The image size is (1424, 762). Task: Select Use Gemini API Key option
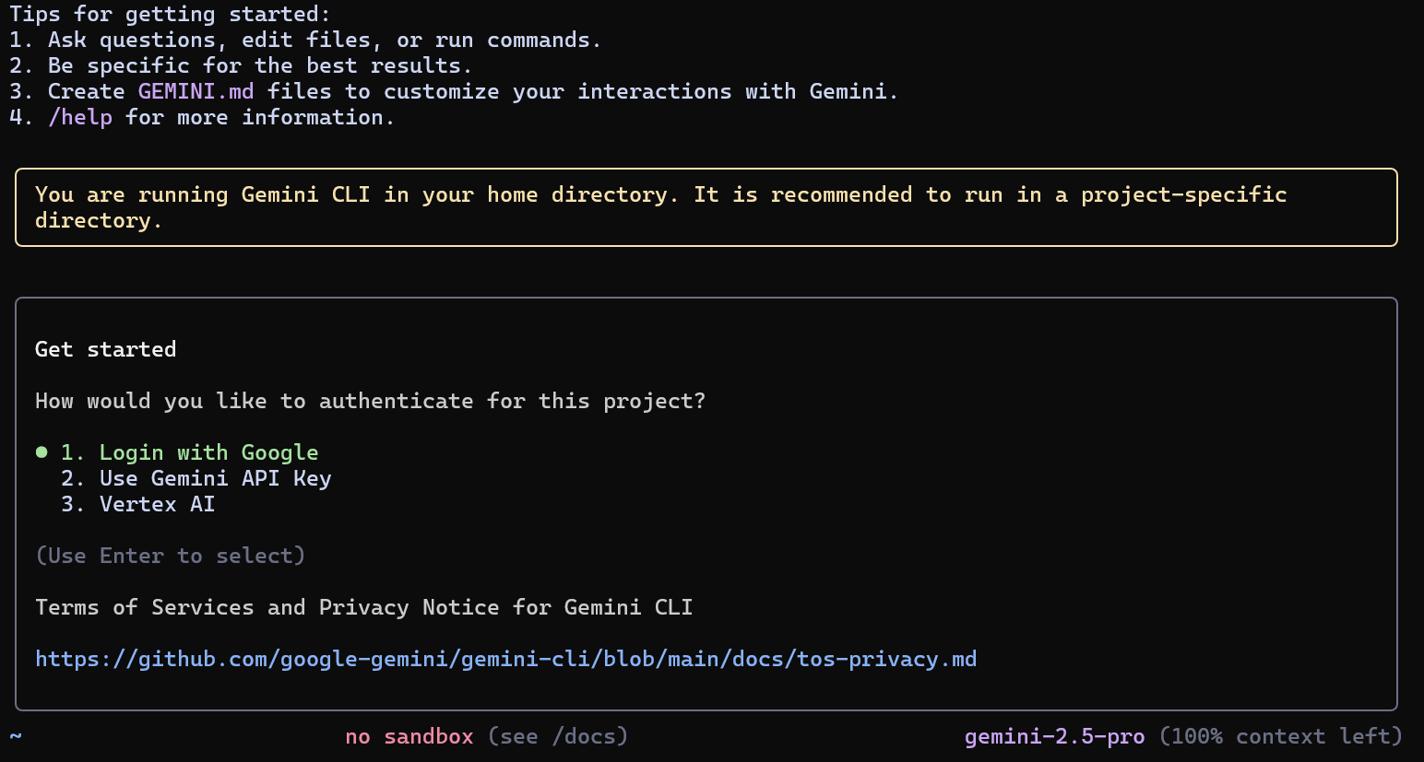(196, 479)
